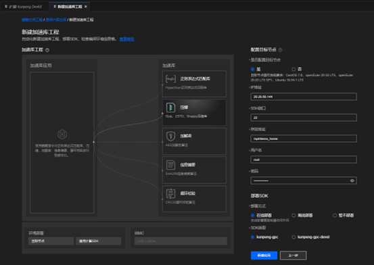Click the 加速库应用 panel label

pos(41,66)
